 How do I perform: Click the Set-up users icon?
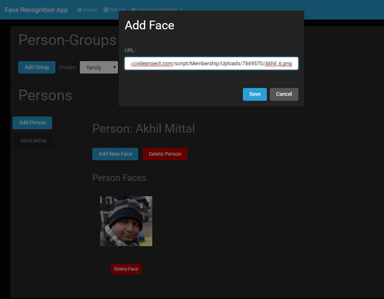(106, 10)
